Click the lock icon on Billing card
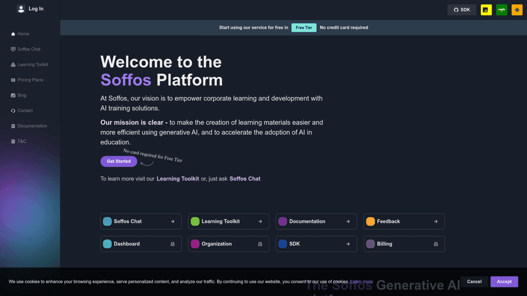Viewport: 527px width, 296px height. coord(435,244)
